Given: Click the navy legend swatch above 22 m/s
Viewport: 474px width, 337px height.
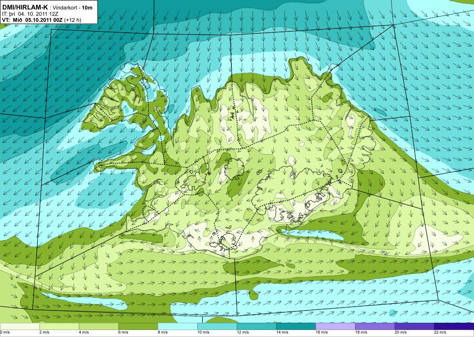Looking at the screenshot, I should (454, 326).
